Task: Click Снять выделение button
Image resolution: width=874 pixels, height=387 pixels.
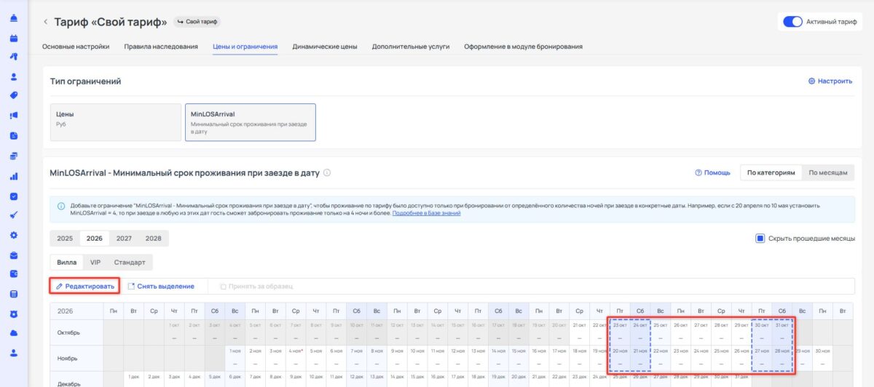Action: [x=161, y=287]
